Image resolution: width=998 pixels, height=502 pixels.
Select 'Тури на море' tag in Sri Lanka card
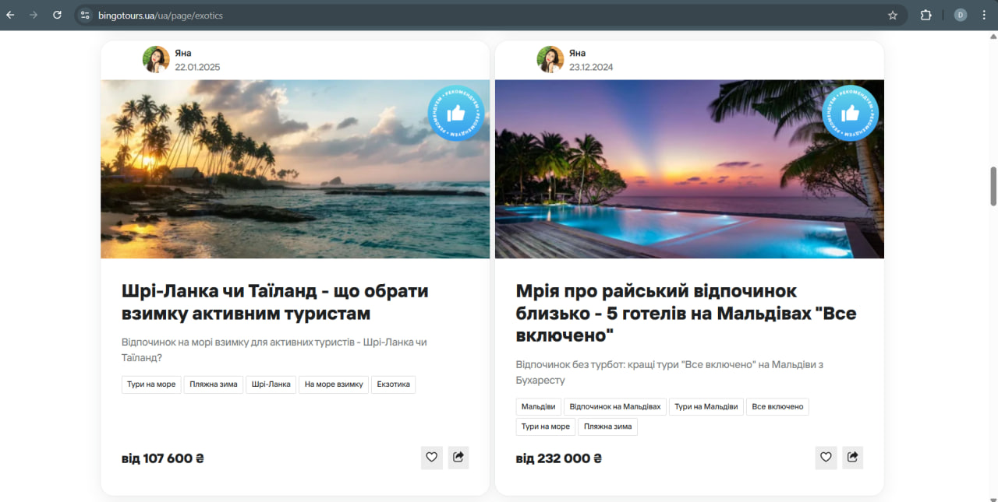pos(152,384)
